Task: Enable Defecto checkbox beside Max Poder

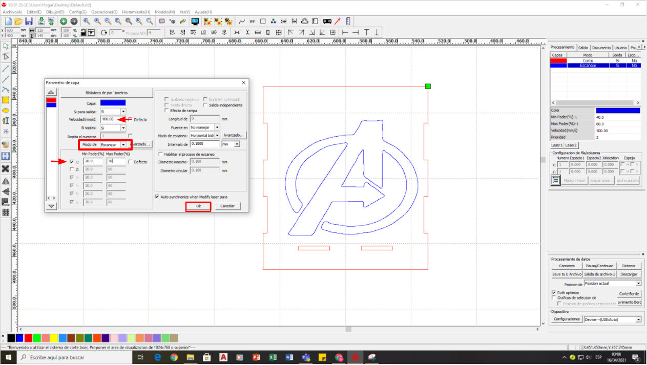Action: pos(130,162)
